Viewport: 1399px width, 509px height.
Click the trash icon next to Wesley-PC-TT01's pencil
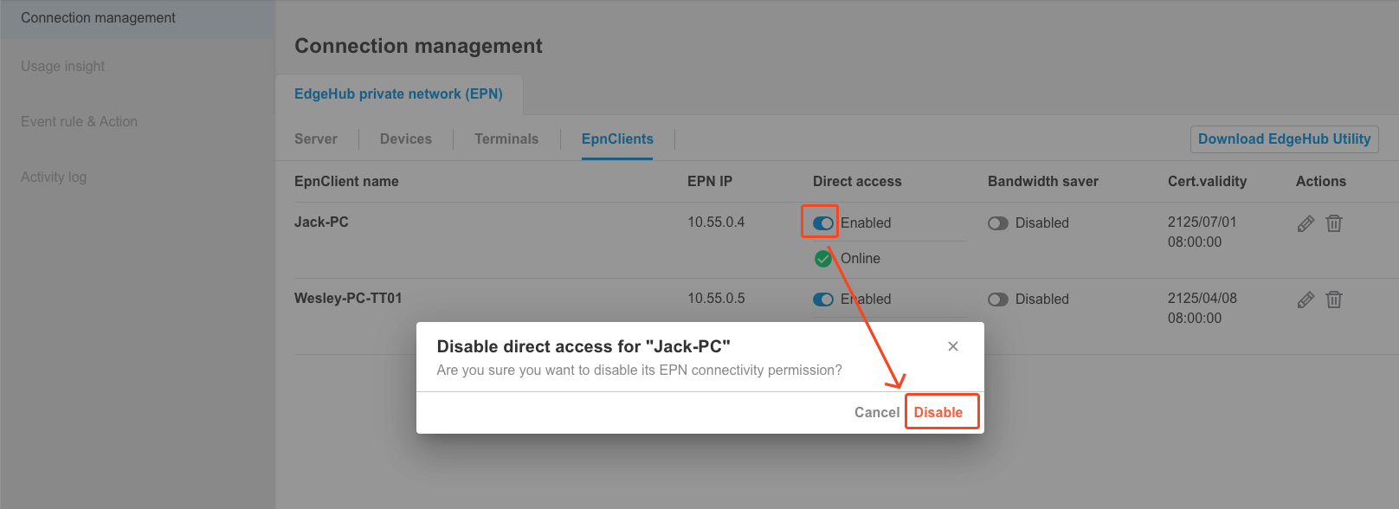(1333, 299)
